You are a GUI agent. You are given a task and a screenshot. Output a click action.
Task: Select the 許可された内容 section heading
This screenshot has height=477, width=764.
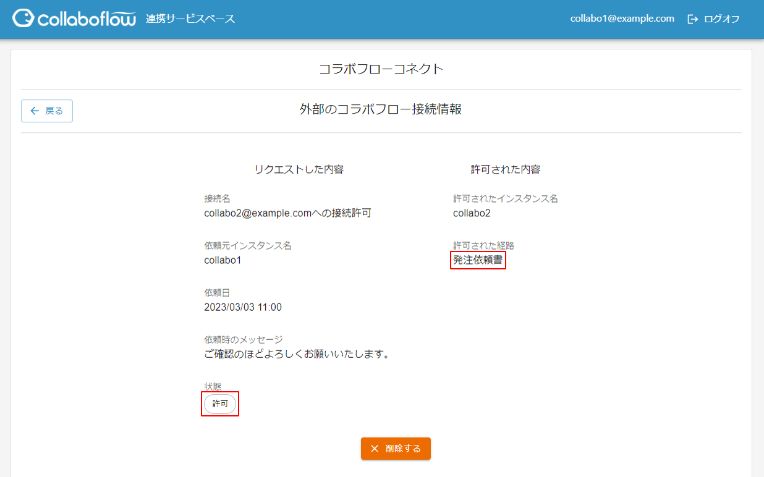[505, 169]
